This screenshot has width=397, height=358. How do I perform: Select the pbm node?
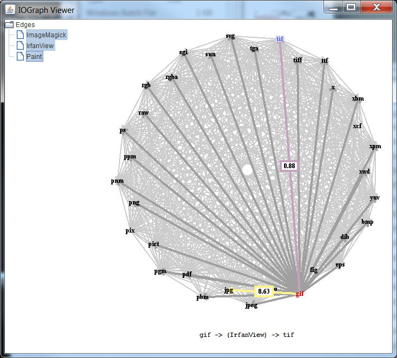pos(202,297)
